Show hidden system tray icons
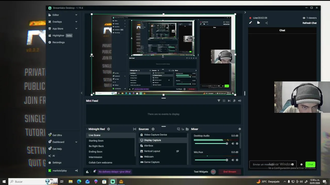This screenshot has width=330, height=185. click(x=285, y=182)
